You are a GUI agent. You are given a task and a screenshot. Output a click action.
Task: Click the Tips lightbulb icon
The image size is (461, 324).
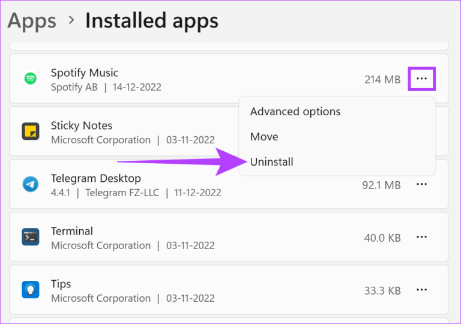coord(31,289)
